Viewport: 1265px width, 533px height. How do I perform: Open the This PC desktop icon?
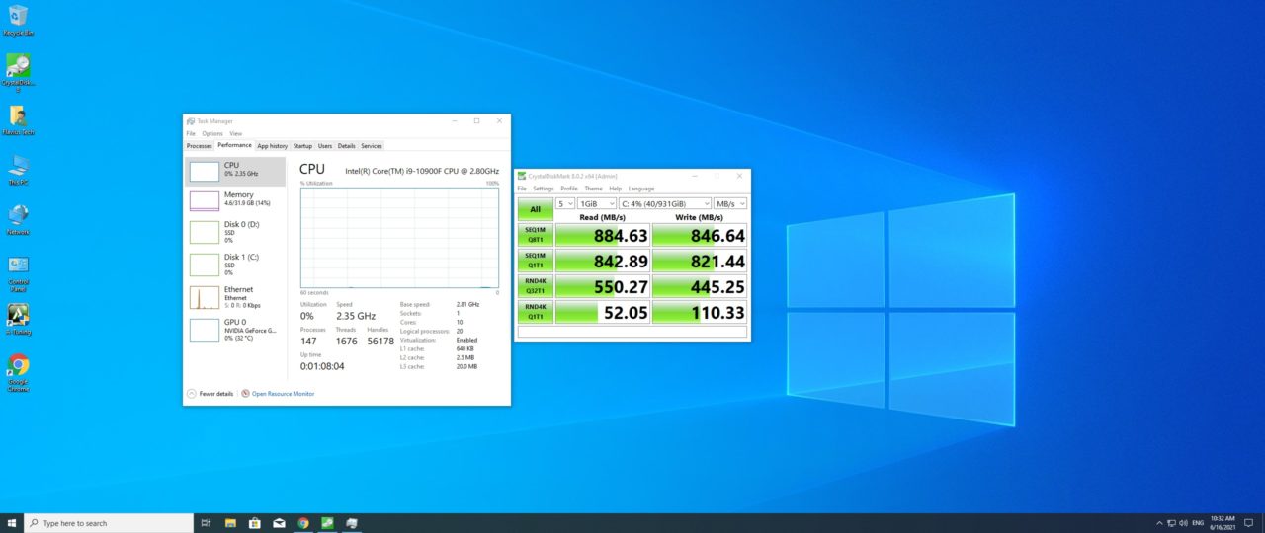(x=18, y=170)
